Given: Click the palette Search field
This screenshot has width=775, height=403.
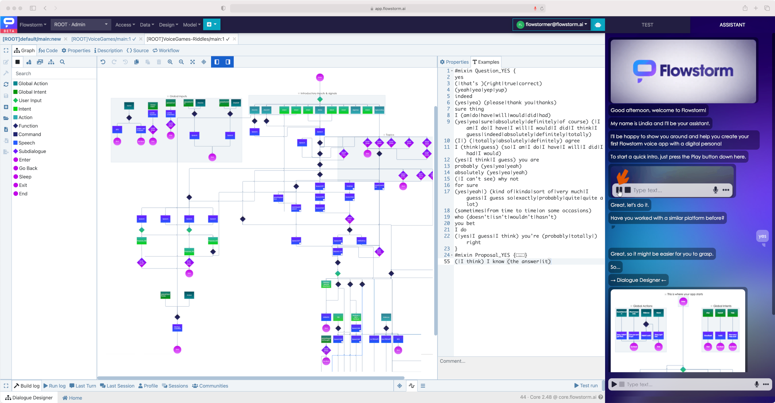Looking at the screenshot, I should pos(54,73).
